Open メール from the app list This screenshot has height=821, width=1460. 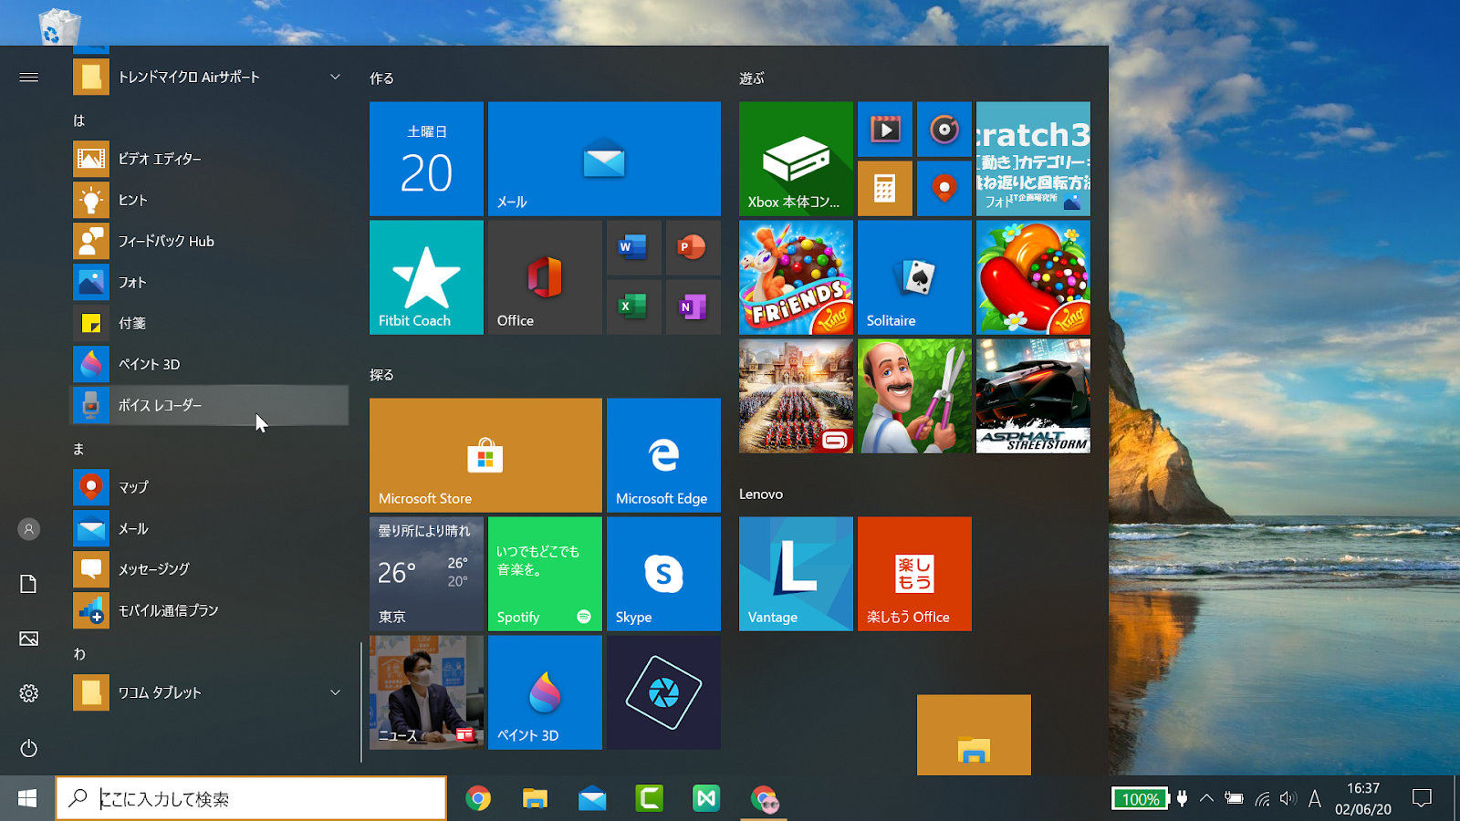tap(210, 528)
